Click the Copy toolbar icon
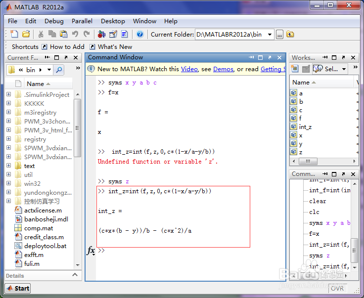The width and height of the screenshot is (364, 298). coord(52,34)
